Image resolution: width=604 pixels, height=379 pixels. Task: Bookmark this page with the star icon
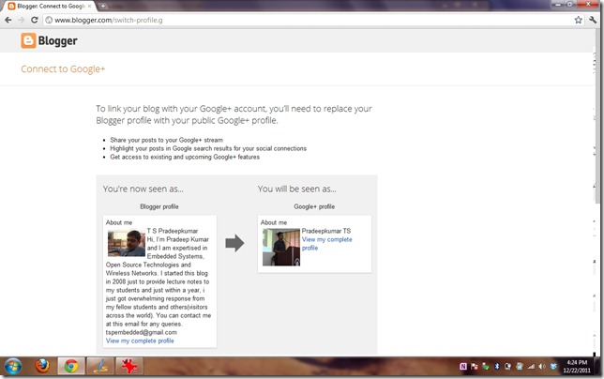[578, 20]
